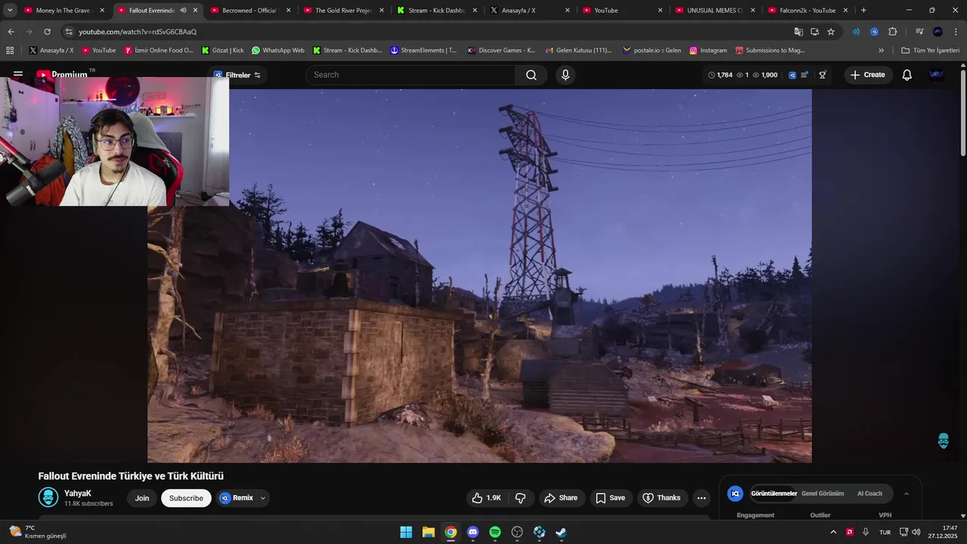Open the Chrome three-dot menu

click(956, 32)
